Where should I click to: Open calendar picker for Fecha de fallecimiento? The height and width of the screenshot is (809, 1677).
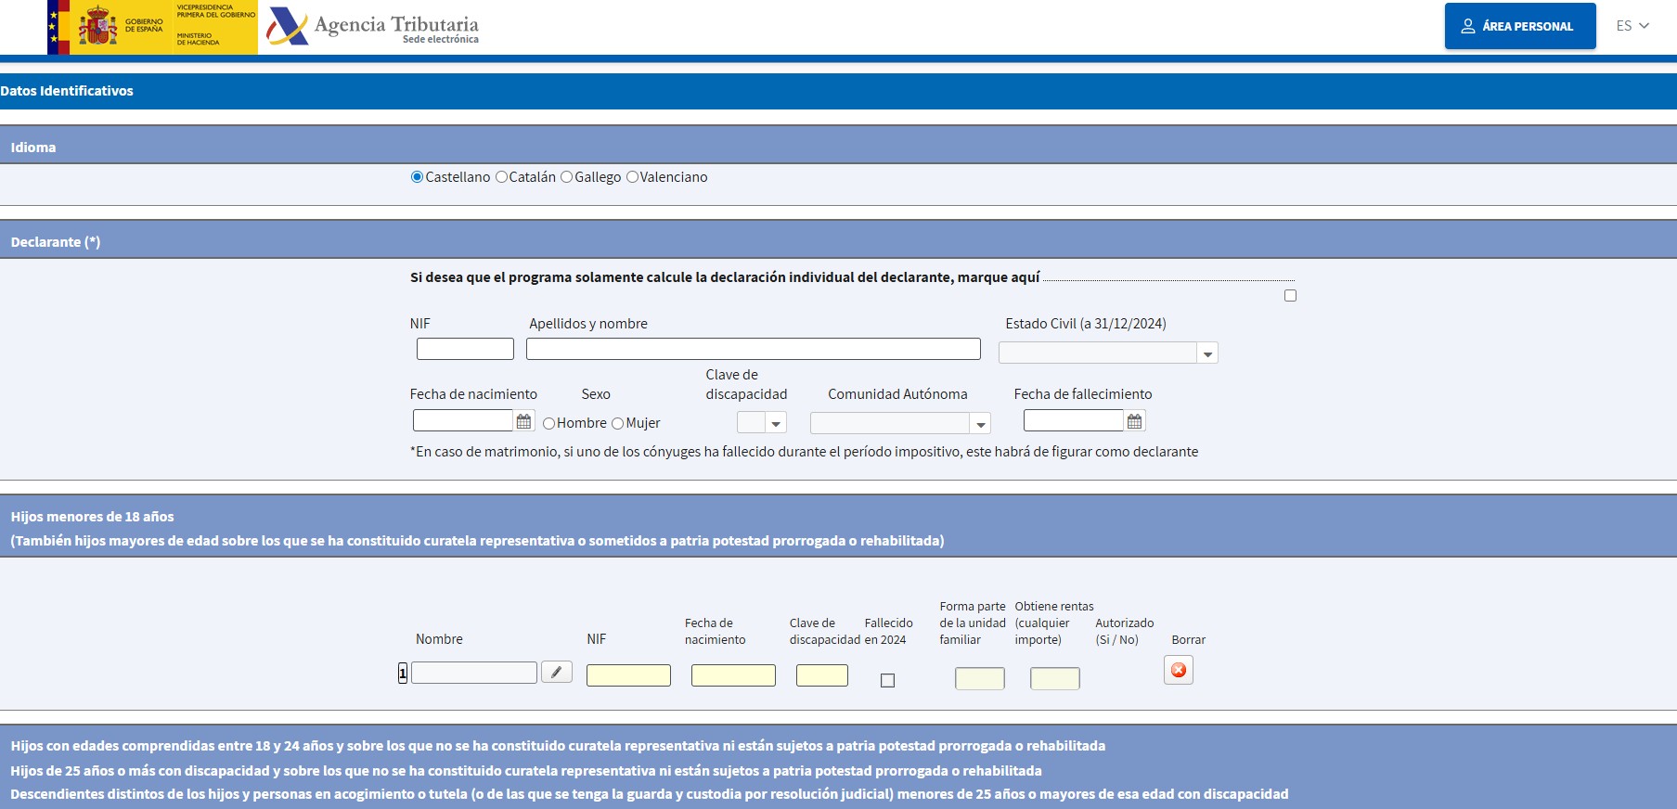(1134, 421)
